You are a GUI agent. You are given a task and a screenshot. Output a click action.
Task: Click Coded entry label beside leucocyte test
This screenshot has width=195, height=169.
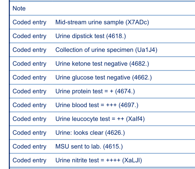point(29,119)
